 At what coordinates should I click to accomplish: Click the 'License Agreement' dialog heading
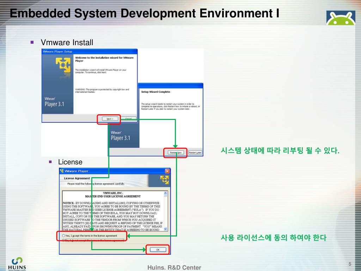coord(77,178)
